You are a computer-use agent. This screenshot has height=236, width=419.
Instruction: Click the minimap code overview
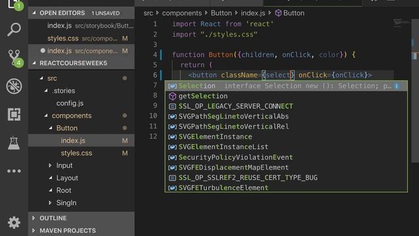point(401,23)
